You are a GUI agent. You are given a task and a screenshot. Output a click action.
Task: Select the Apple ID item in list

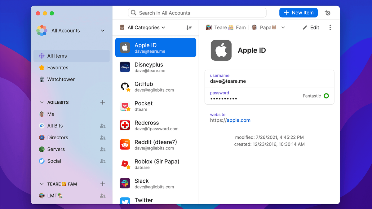pos(156,48)
